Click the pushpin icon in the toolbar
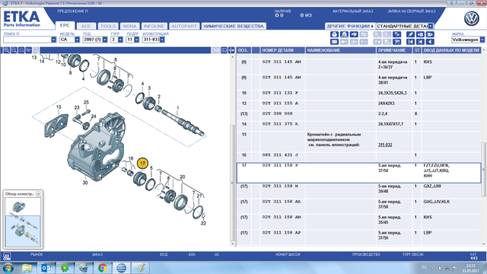 coord(410,34)
